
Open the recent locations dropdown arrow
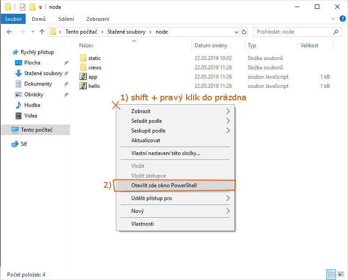(x=33, y=32)
